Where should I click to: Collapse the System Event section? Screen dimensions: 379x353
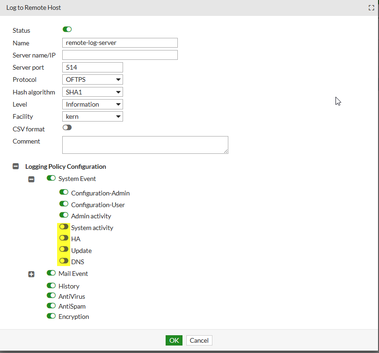[31, 179]
